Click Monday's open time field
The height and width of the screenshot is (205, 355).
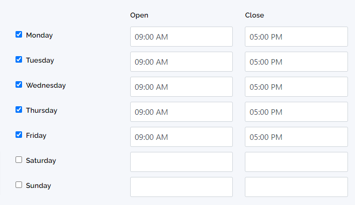[181, 37]
